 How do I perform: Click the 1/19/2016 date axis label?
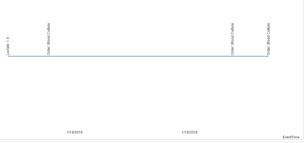pyautogui.click(x=189, y=132)
